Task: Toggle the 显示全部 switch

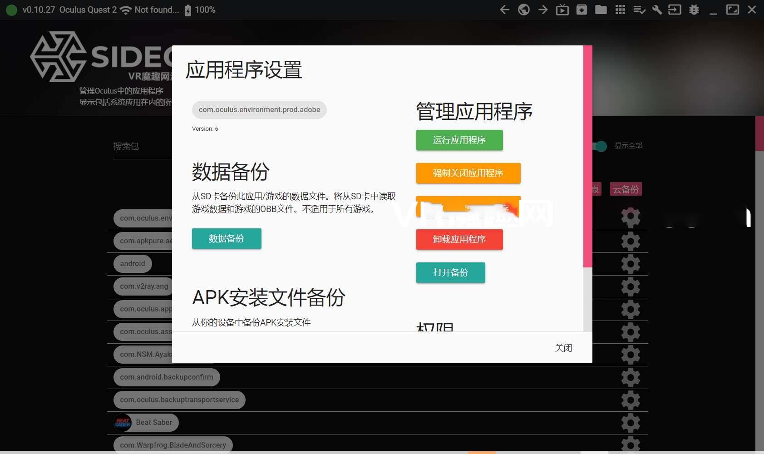Action: tap(600, 146)
